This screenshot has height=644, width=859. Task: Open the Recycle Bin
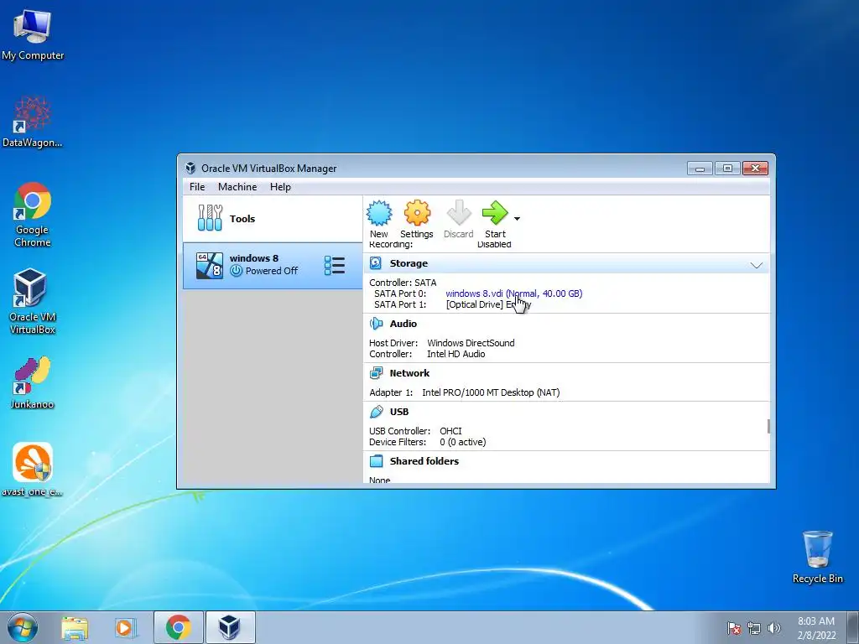(817, 557)
